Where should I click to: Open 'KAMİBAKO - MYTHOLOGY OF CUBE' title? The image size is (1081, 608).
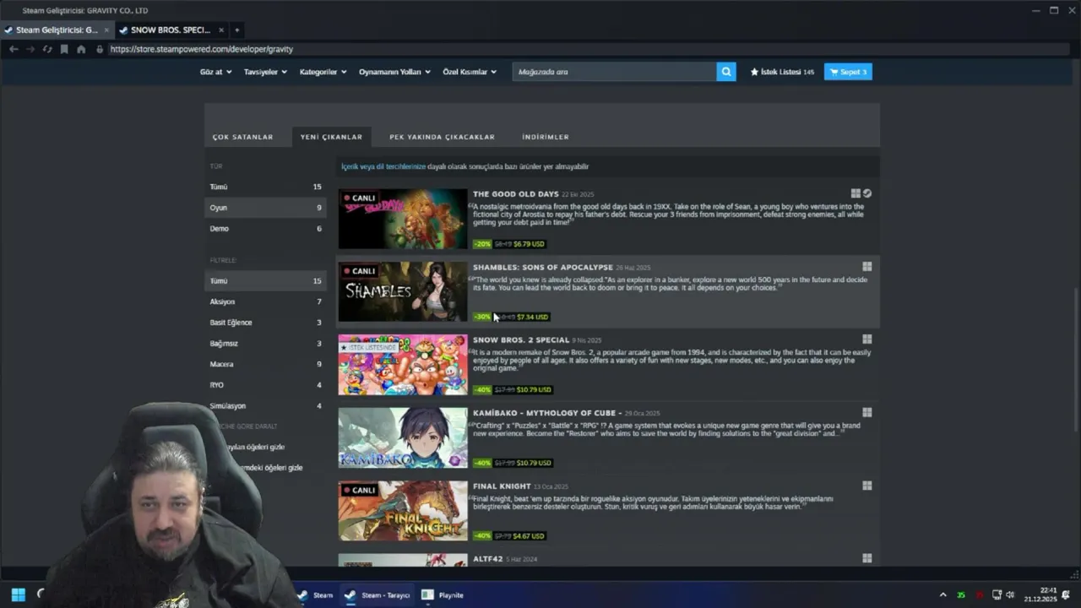tap(547, 413)
